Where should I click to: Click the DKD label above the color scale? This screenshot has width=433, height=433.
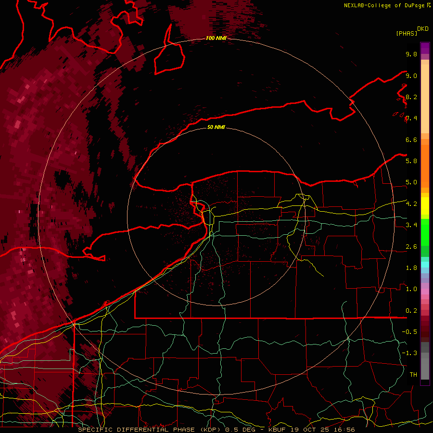click(x=423, y=29)
